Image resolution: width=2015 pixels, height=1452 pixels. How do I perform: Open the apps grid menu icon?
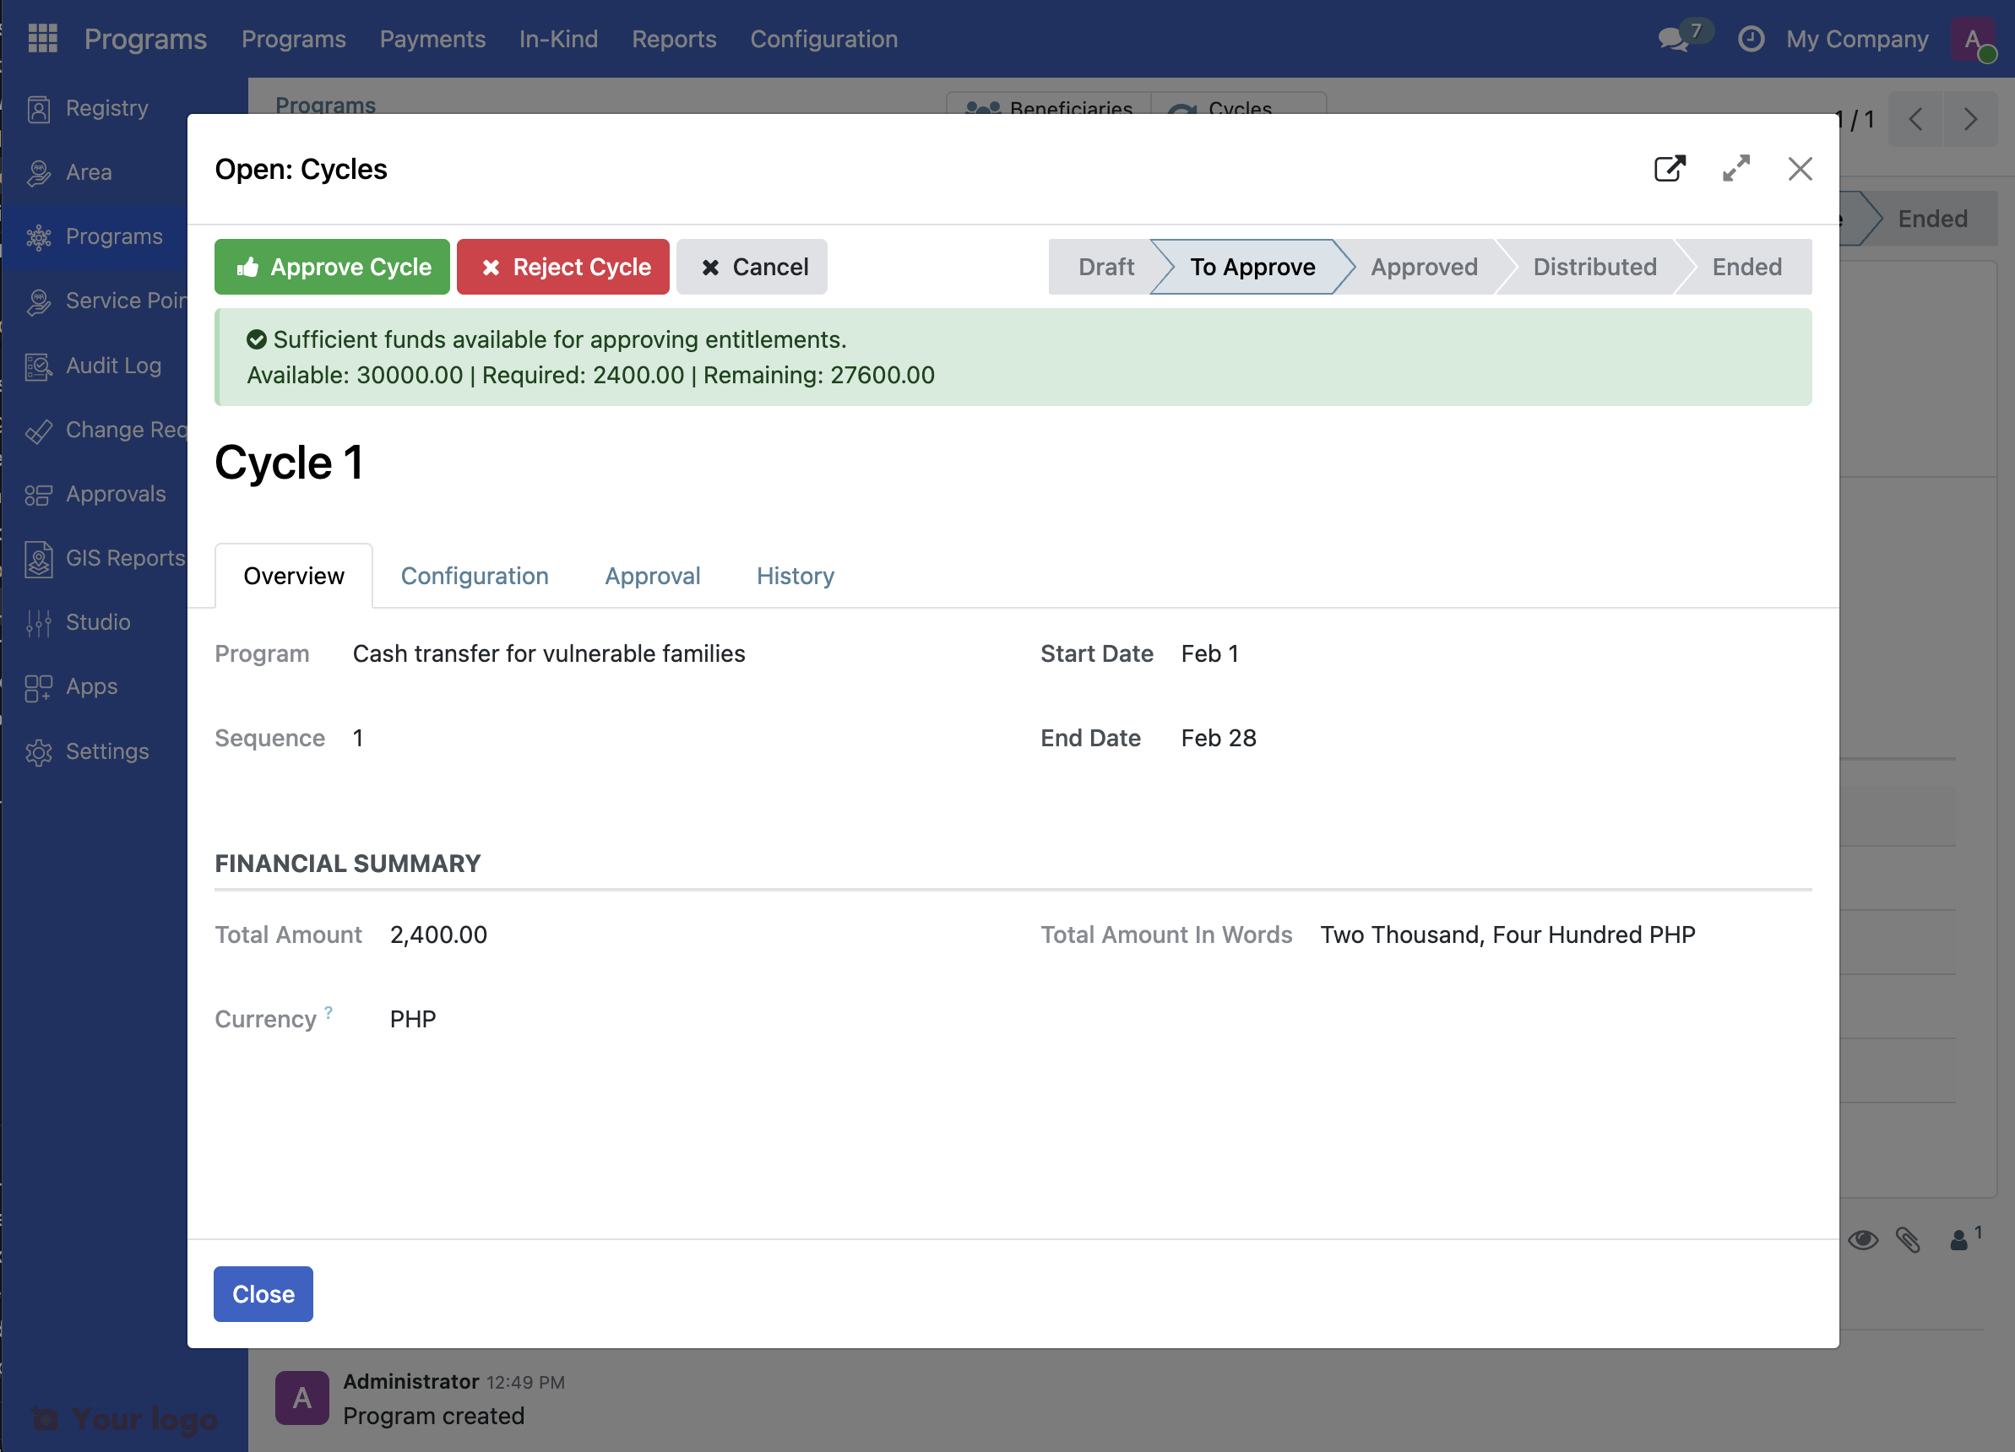[41, 38]
